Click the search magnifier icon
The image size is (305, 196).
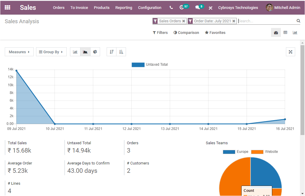pyautogui.click(x=298, y=21)
